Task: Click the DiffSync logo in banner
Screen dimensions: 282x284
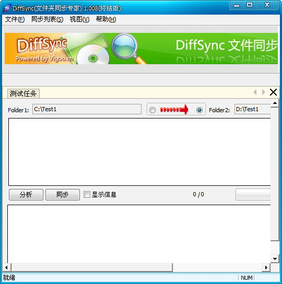Action: point(42,44)
